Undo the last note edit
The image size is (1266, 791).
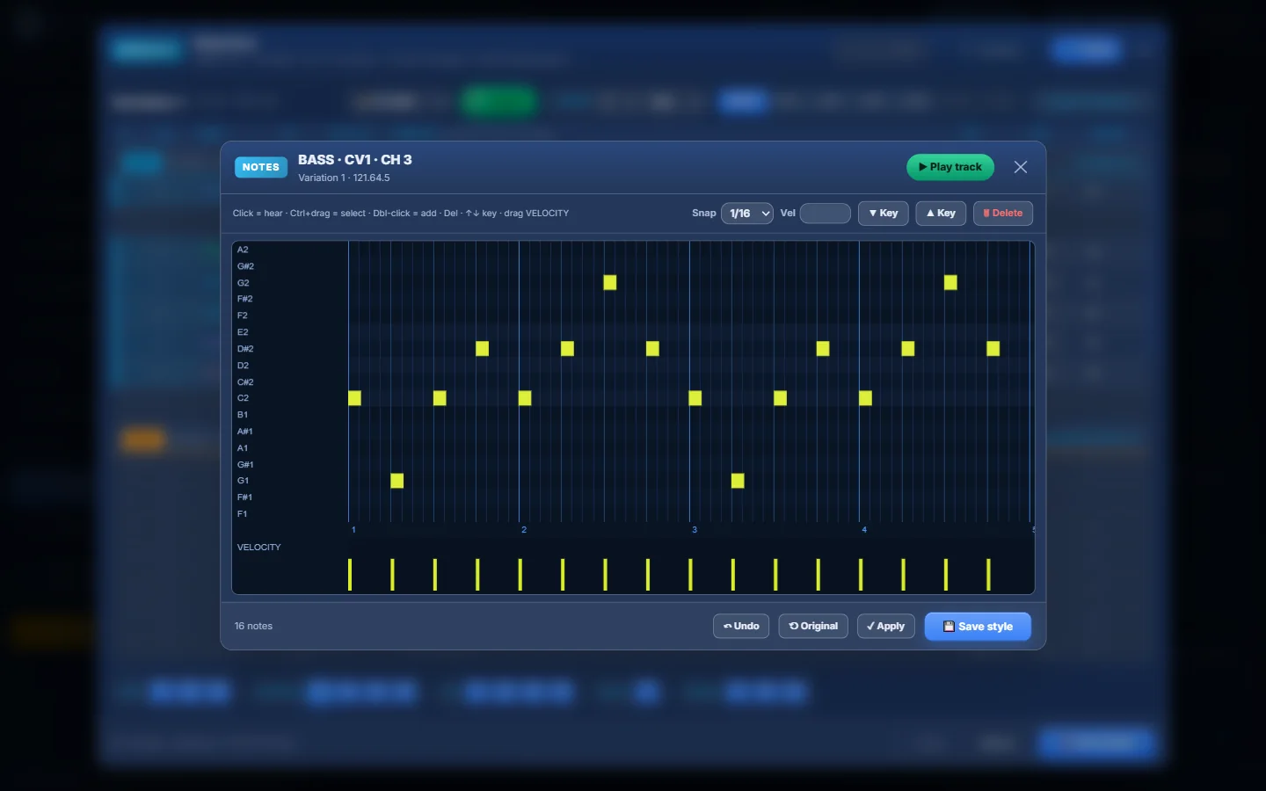pos(741,627)
